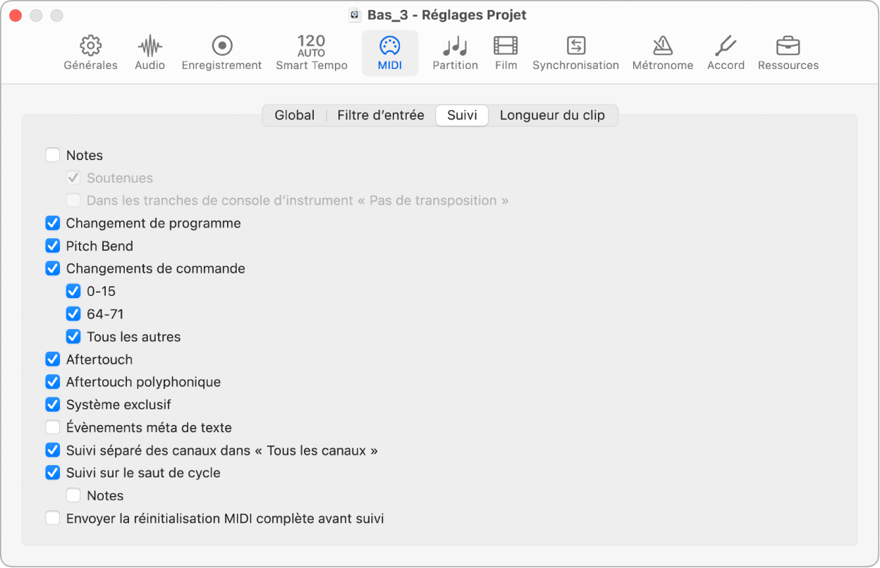Uncheck Suivi sur le saut de cycle
The image size is (880, 568).
pyautogui.click(x=52, y=472)
